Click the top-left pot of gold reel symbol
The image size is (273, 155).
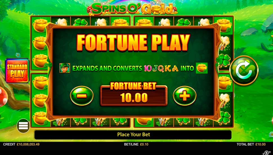tap(40, 25)
